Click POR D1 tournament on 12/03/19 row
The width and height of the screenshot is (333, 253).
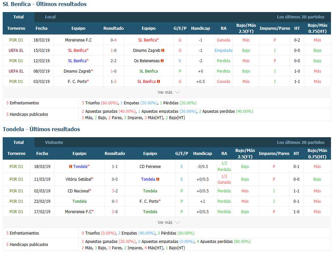pyautogui.click(x=16, y=61)
